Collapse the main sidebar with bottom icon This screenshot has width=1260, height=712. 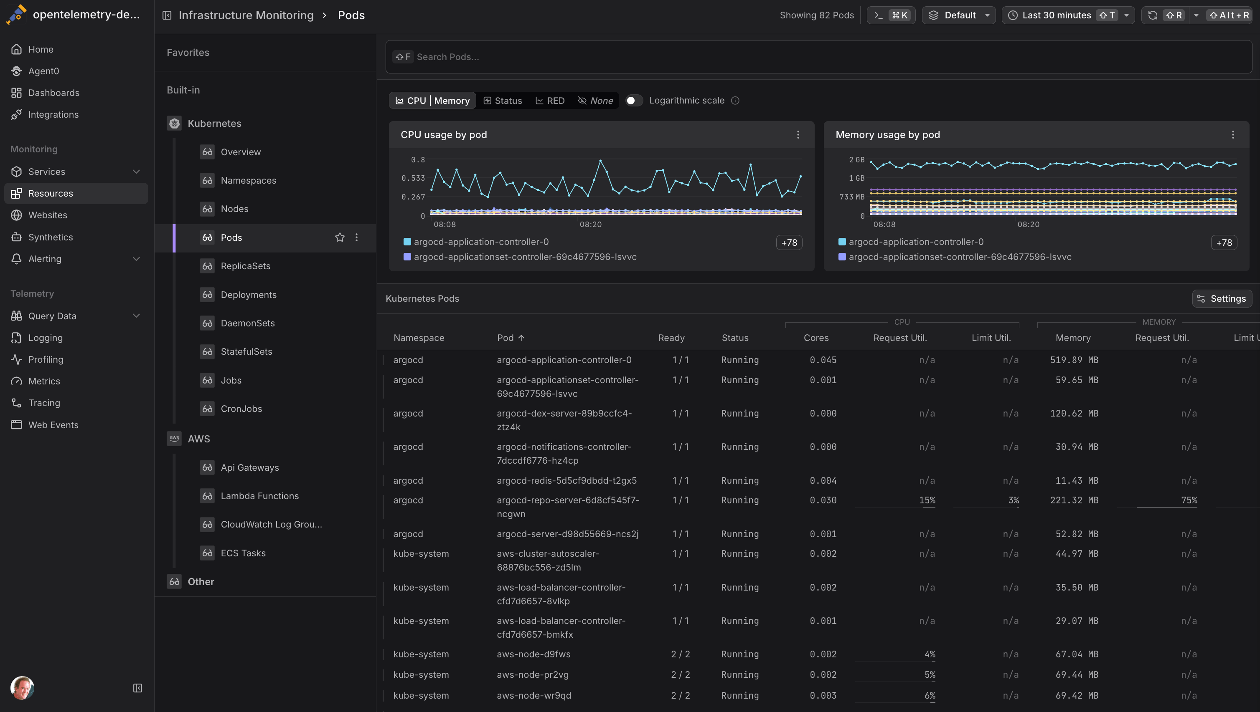click(137, 688)
